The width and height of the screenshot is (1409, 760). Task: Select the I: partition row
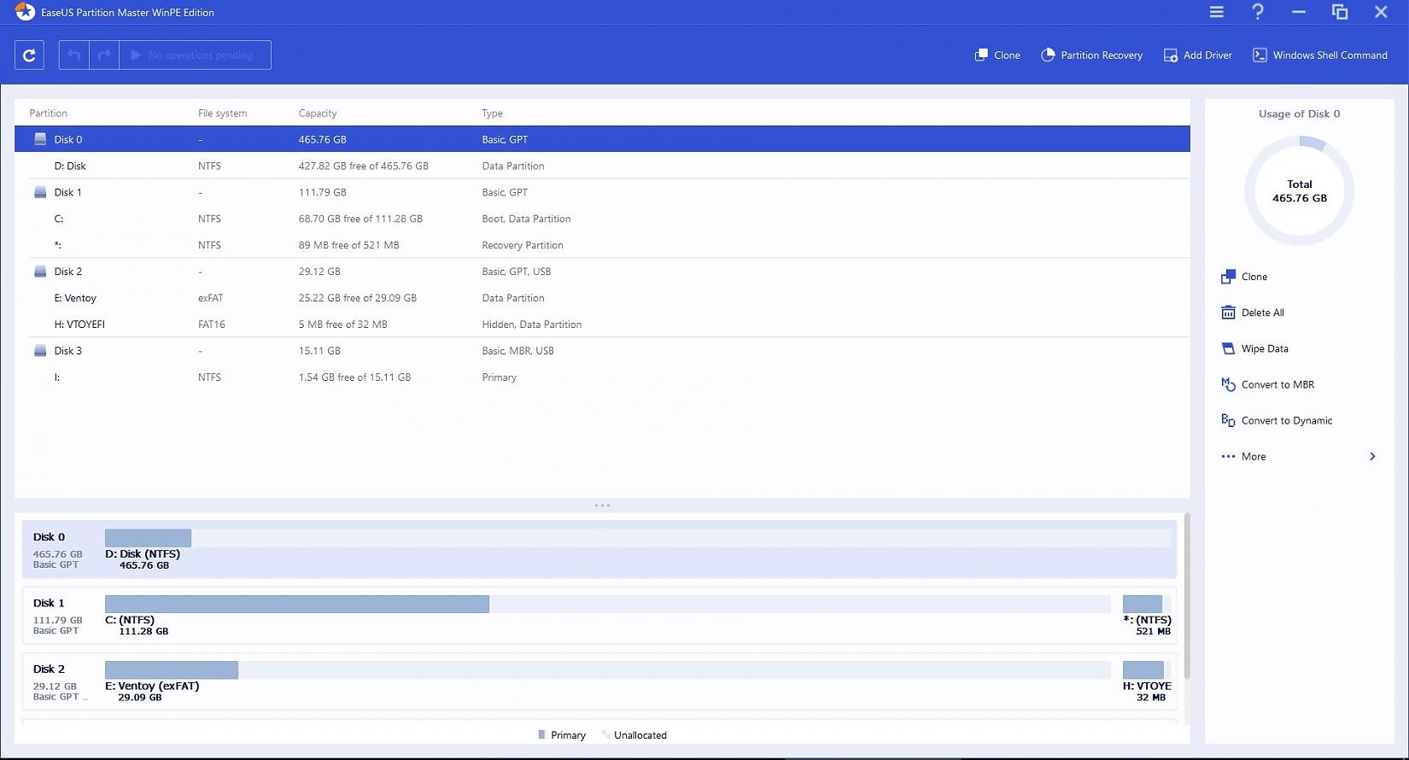coord(602,377)
